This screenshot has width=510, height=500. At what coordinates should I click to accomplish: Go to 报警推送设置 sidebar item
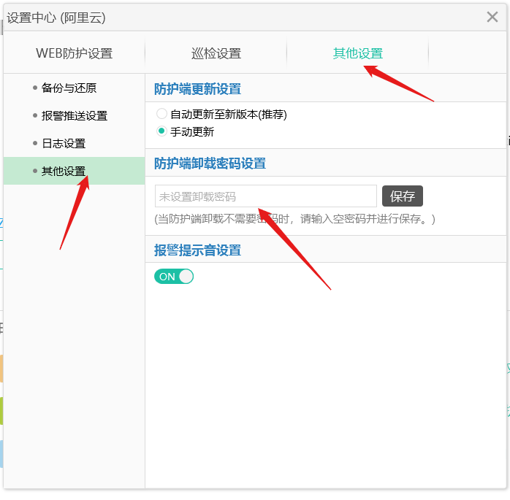pos(74,115)
